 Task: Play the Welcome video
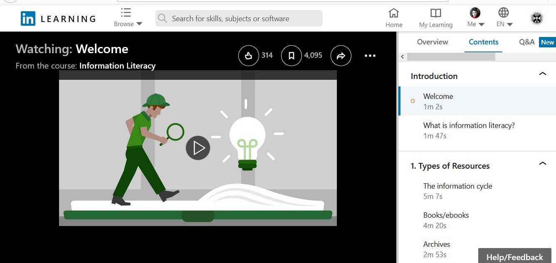(x=198, y=147)
